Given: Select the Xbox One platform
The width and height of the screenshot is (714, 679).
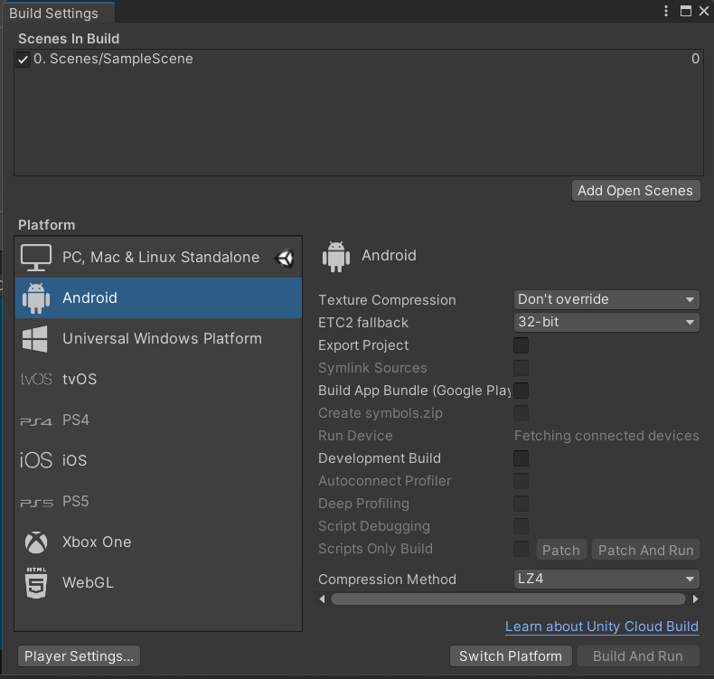Looking at the screenshot, I should click(158, 542).
